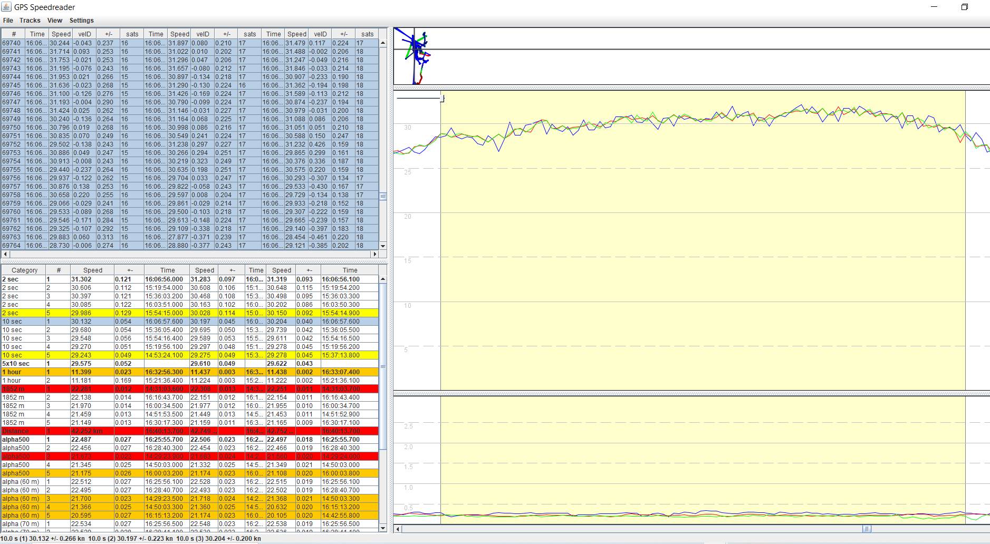Image resolution: width=990 pixels, height=544 pixels.
Task: Click the results table vertical scrollbar thumb
Action: pyautogui.click(x=383, y=366)
